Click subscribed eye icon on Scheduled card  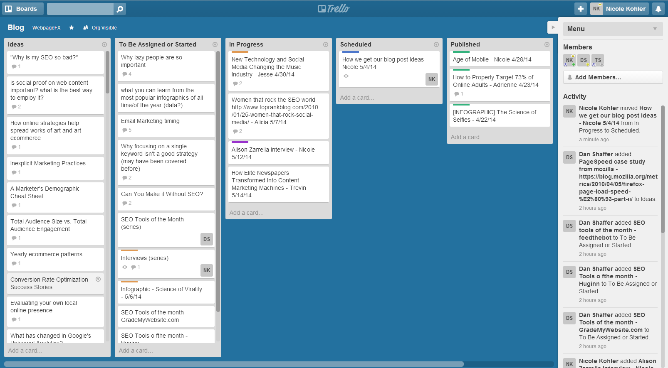(346, 76)
